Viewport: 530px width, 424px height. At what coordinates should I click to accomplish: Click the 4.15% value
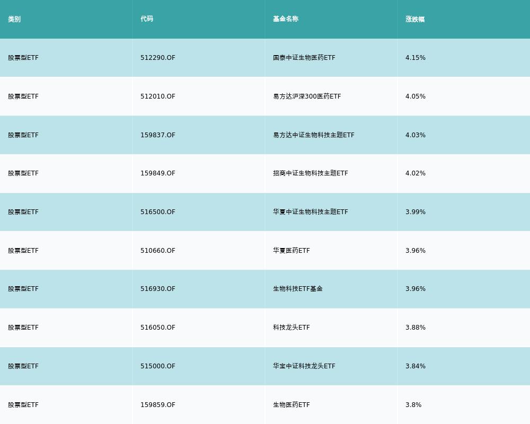point(416,57)
